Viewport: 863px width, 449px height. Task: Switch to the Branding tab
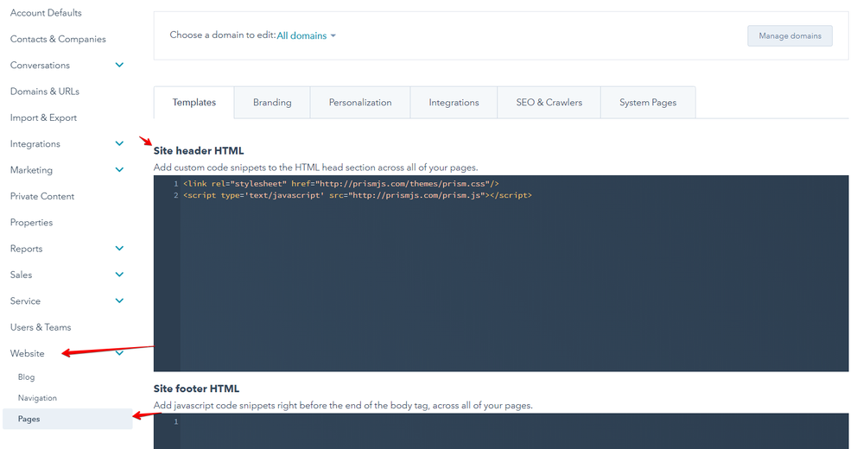[x=272, y=103]
